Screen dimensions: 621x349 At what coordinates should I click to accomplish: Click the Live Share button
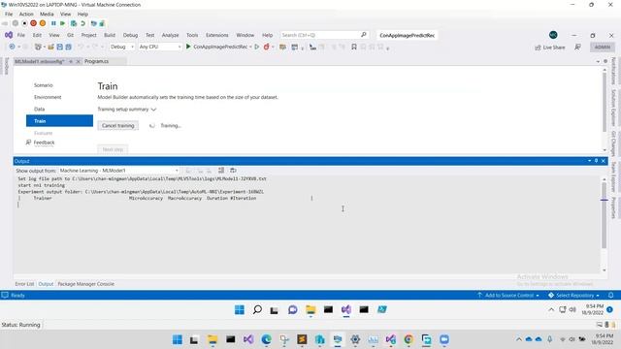(x=550, y=48)
